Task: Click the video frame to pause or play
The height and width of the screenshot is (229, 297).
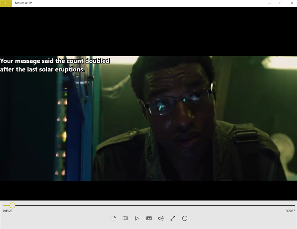Action: 148,118
